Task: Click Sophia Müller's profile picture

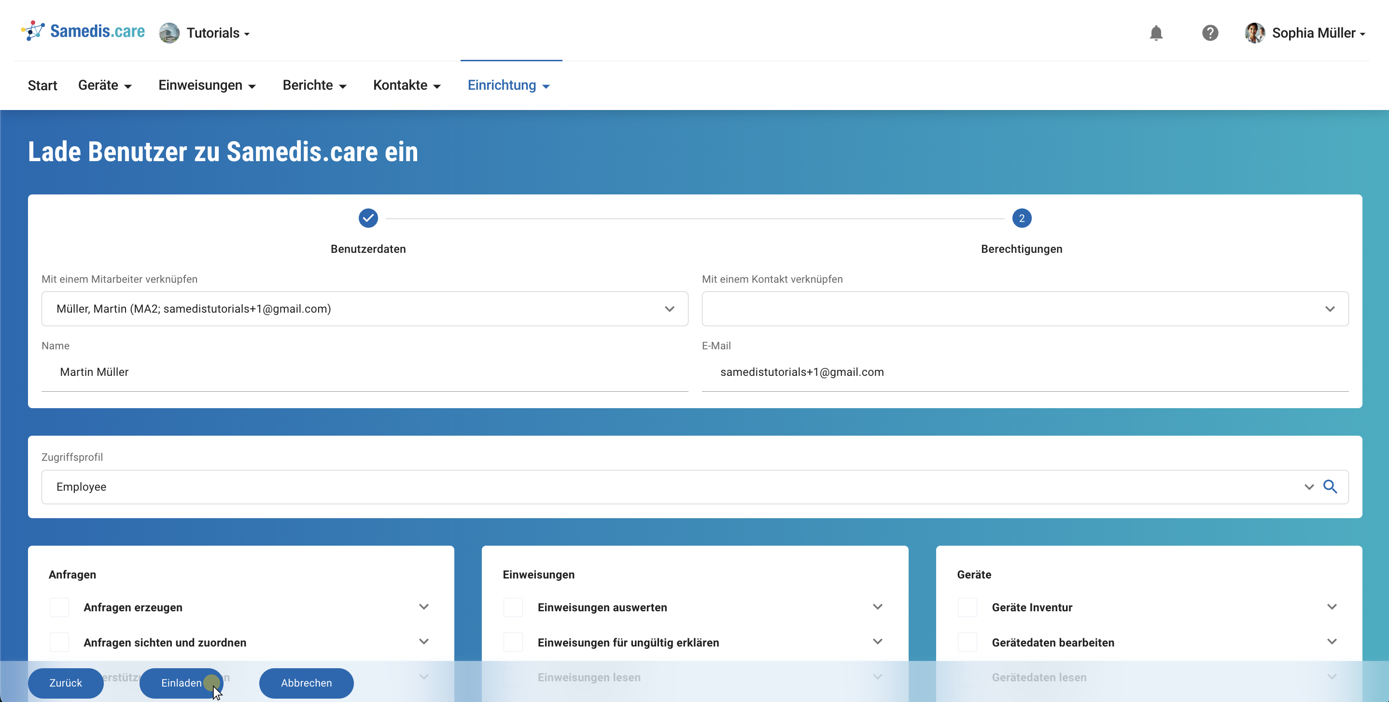Action: click(x=1254, y=33)
